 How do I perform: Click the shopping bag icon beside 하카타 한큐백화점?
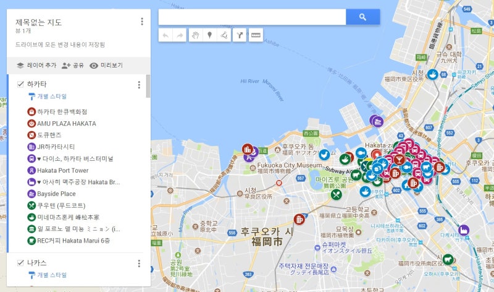pos(31,112)
